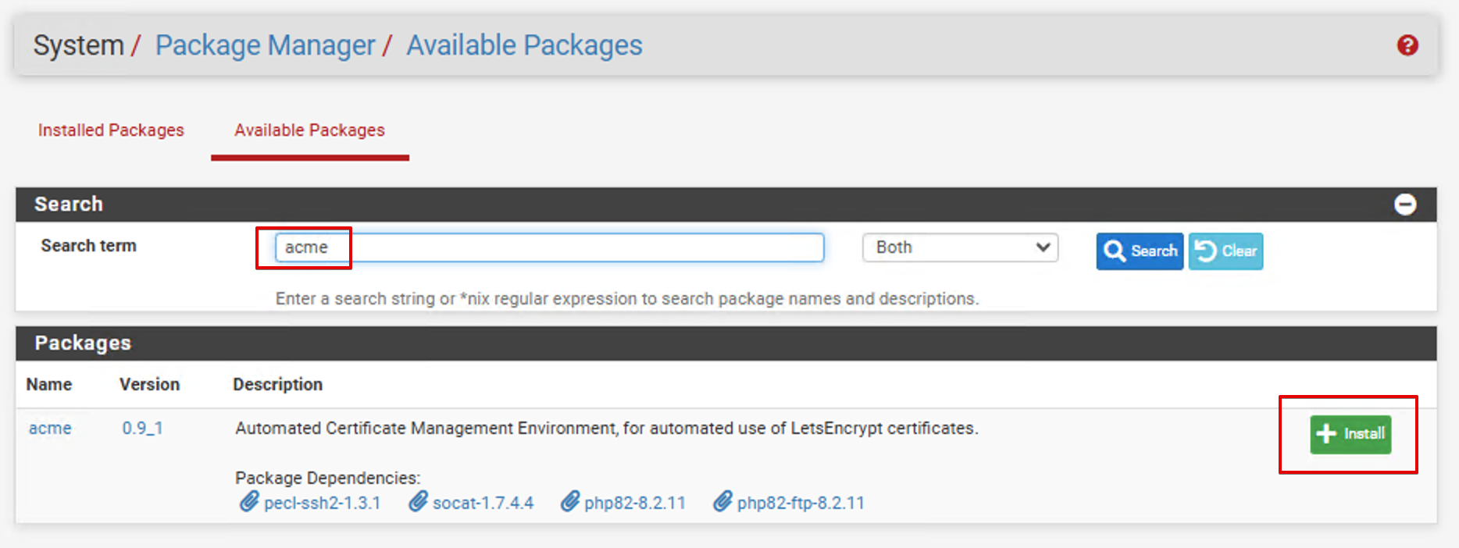Click paperclip icon beside php82-8.2.11
Viewport: 1459px width, 548px height.
tap(569, 502)
